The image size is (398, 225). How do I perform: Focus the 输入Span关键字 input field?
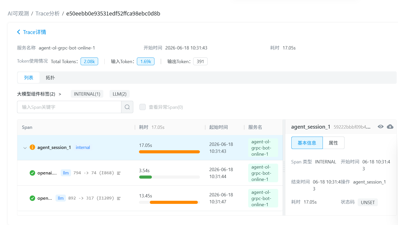pos(69,107)
